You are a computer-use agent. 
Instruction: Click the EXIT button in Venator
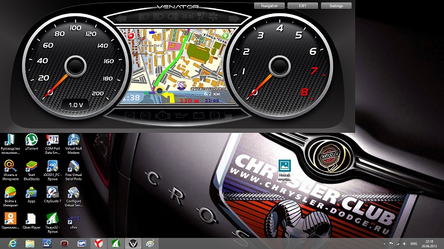tap(302, 6)
